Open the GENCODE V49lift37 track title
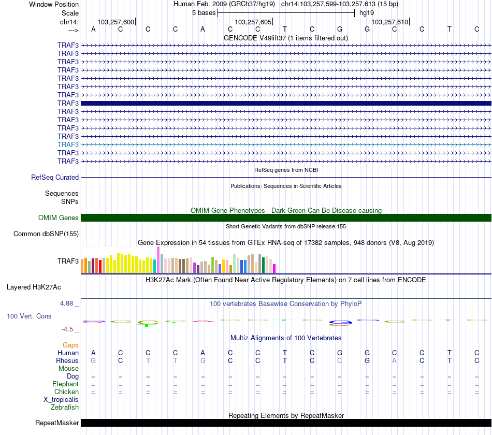This screenshot has width=492, height=435. pos(285,38)
